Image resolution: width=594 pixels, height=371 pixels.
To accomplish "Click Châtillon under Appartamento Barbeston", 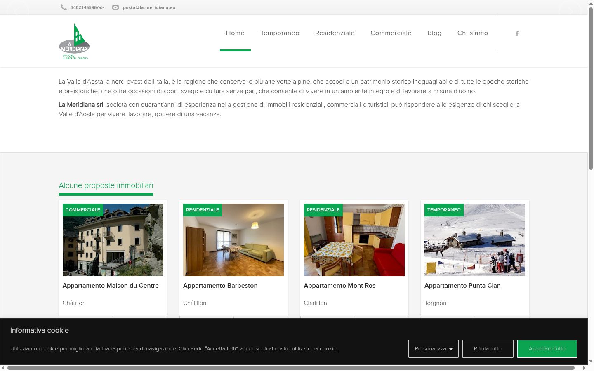I will click(195, 303).
